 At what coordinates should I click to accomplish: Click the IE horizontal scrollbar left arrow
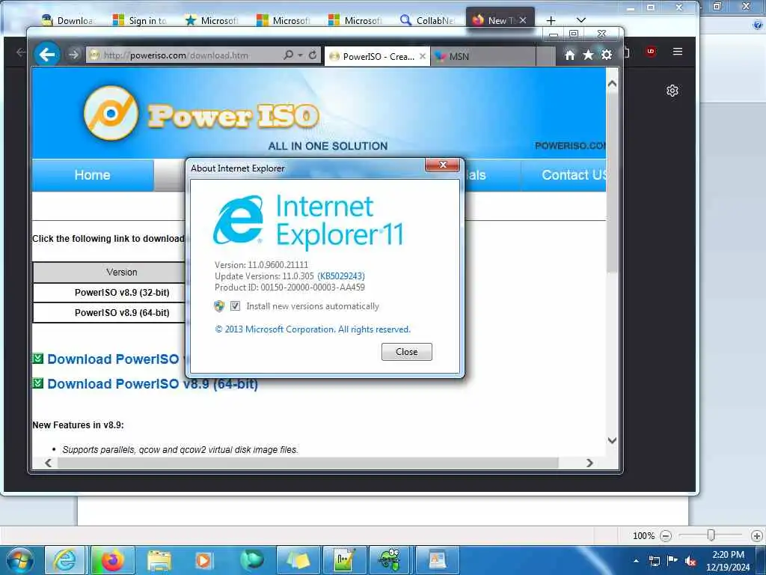point(48,463)
